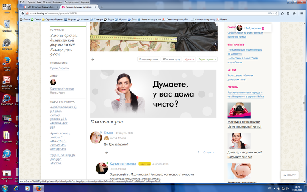The image size is (307, 192).
Task: Click the Firefox icon in the taskbar
Action: [x=39, y=188]
